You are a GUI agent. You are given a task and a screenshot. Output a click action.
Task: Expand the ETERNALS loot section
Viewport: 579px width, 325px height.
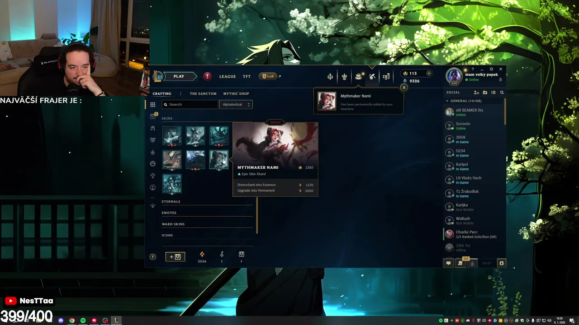207,201
